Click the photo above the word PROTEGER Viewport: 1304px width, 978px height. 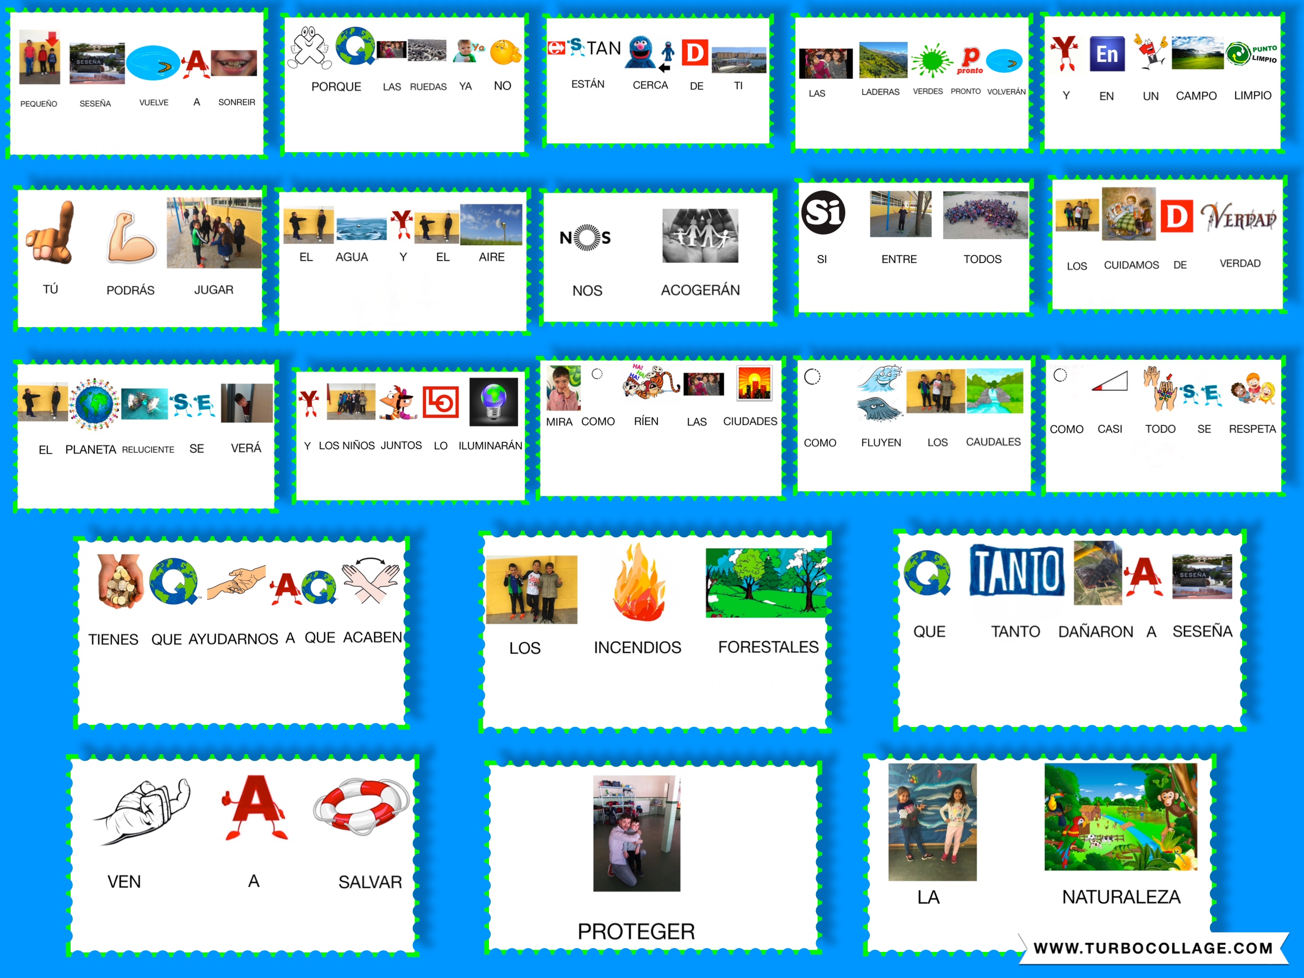[636, 832]
